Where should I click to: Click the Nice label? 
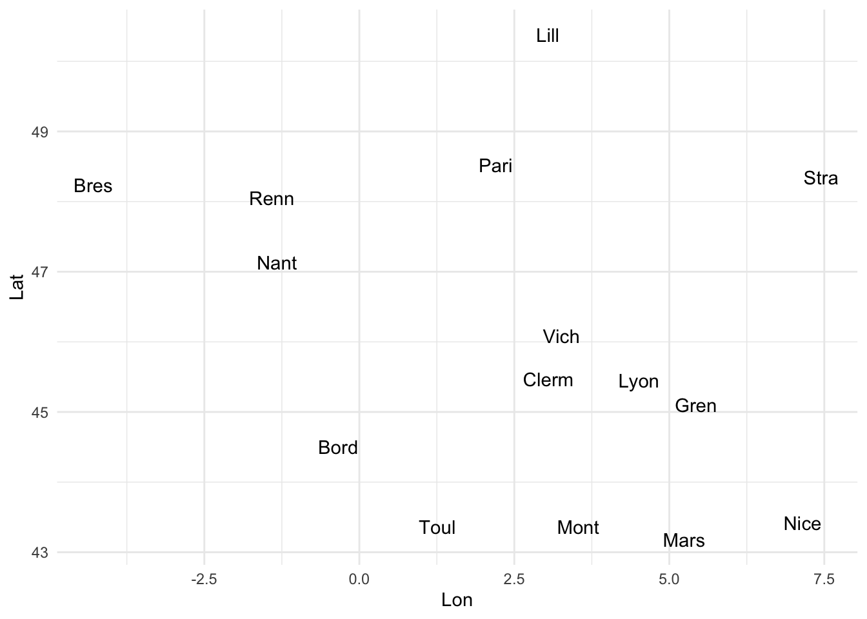(802, 524)
